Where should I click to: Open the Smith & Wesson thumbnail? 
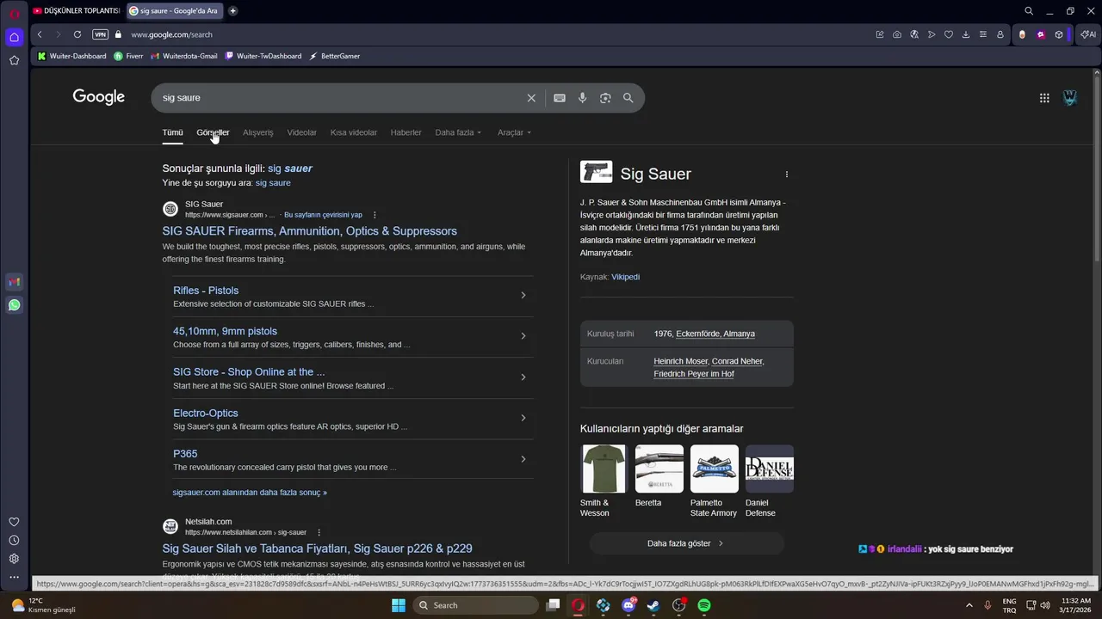(604, 469)
